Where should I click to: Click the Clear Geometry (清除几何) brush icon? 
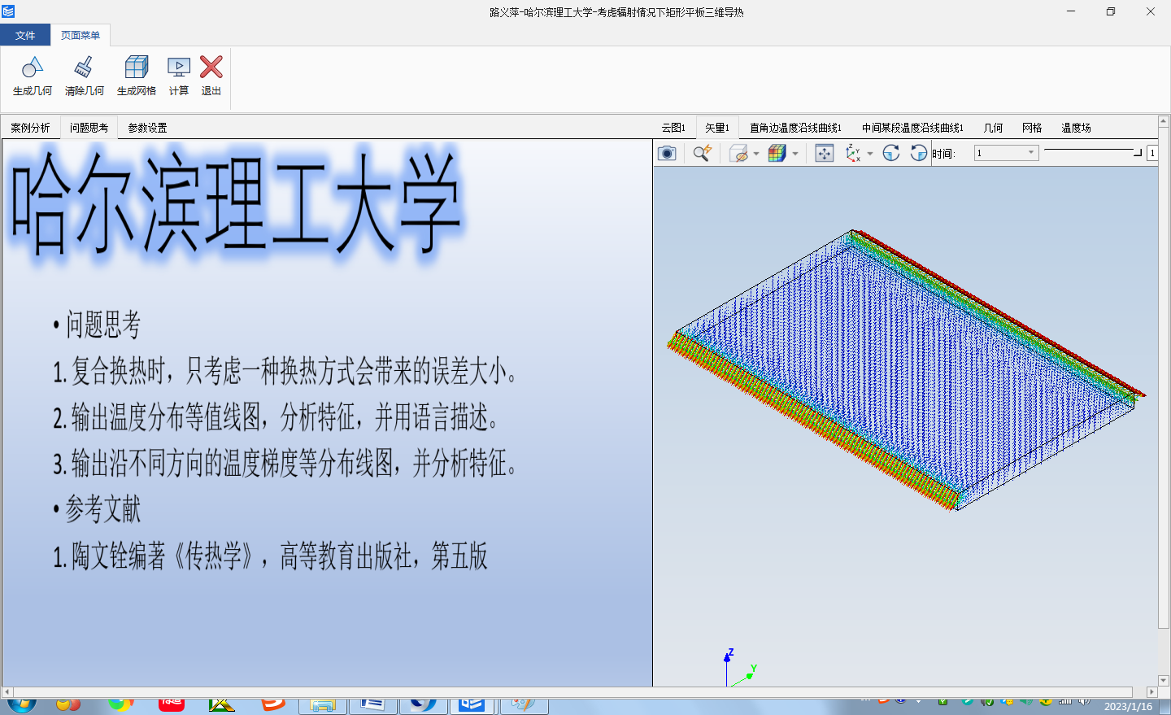(84, 68)
